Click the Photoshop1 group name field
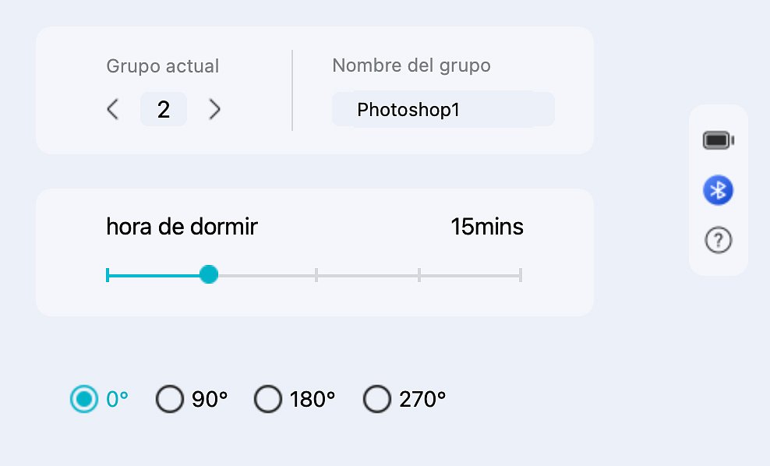Viewport: 770px width, 466px height. click(443, 109)
